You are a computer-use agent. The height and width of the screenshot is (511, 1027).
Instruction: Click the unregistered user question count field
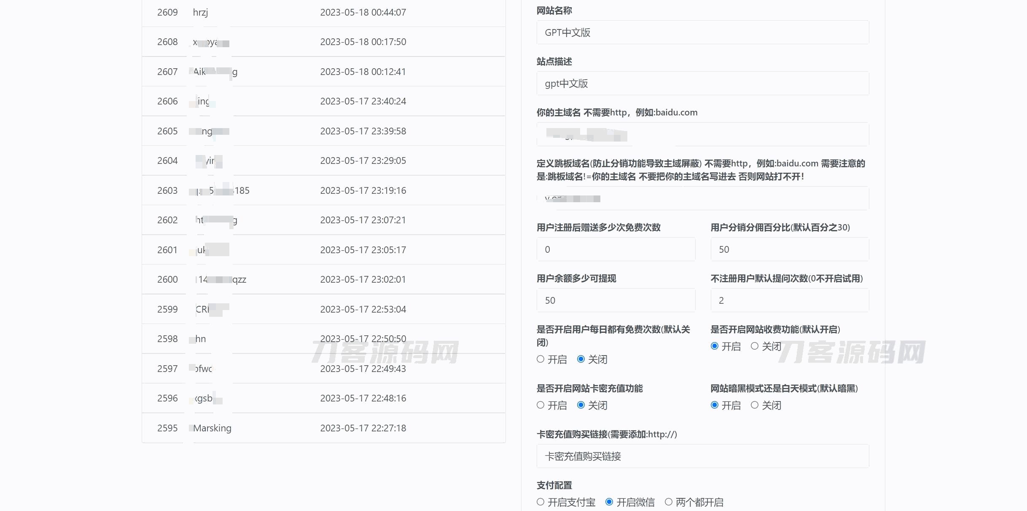tap(789, 300)
